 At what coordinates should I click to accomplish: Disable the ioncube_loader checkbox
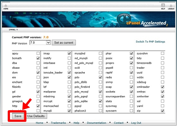69,73
